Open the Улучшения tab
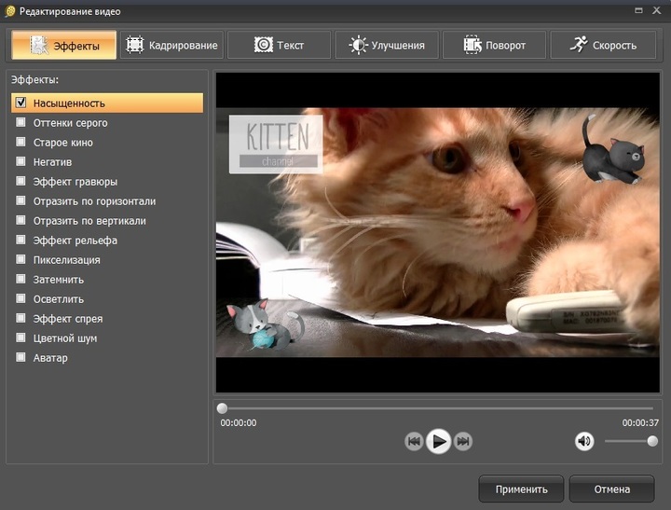The image size is (671, 510). pyautogui.click(x=386, y=45)
